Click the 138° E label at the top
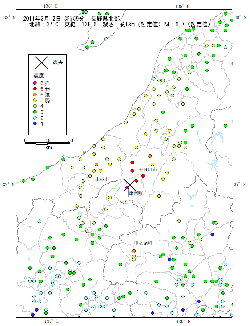 point(51,6)
